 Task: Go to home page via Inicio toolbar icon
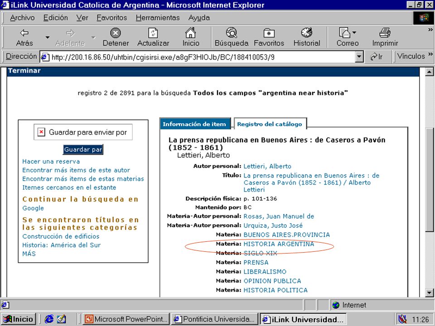[191, 33]
